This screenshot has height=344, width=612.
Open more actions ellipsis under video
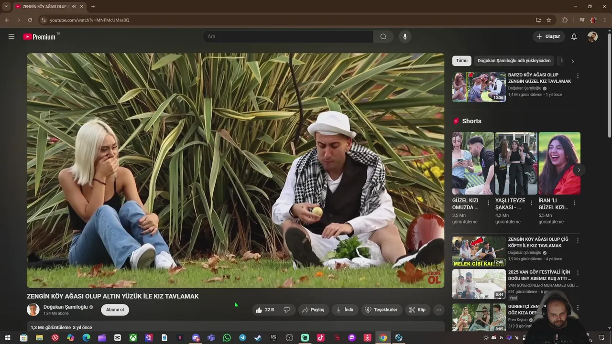click(x=439, y=310)
